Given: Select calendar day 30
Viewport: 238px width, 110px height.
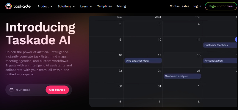Looking at the screenshot, I should (x=120, y=86).
